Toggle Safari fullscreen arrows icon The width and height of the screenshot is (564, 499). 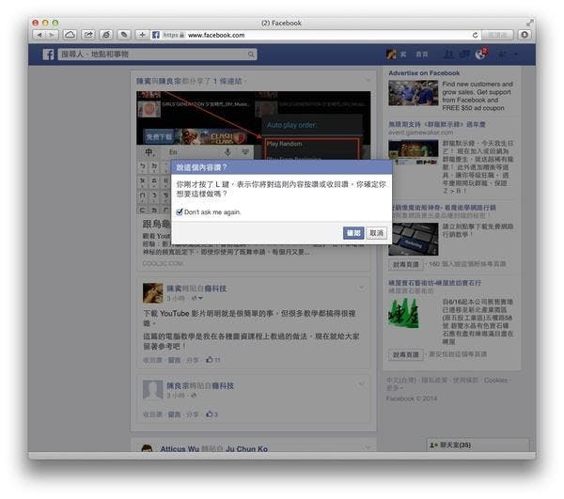tap(529, 23)
